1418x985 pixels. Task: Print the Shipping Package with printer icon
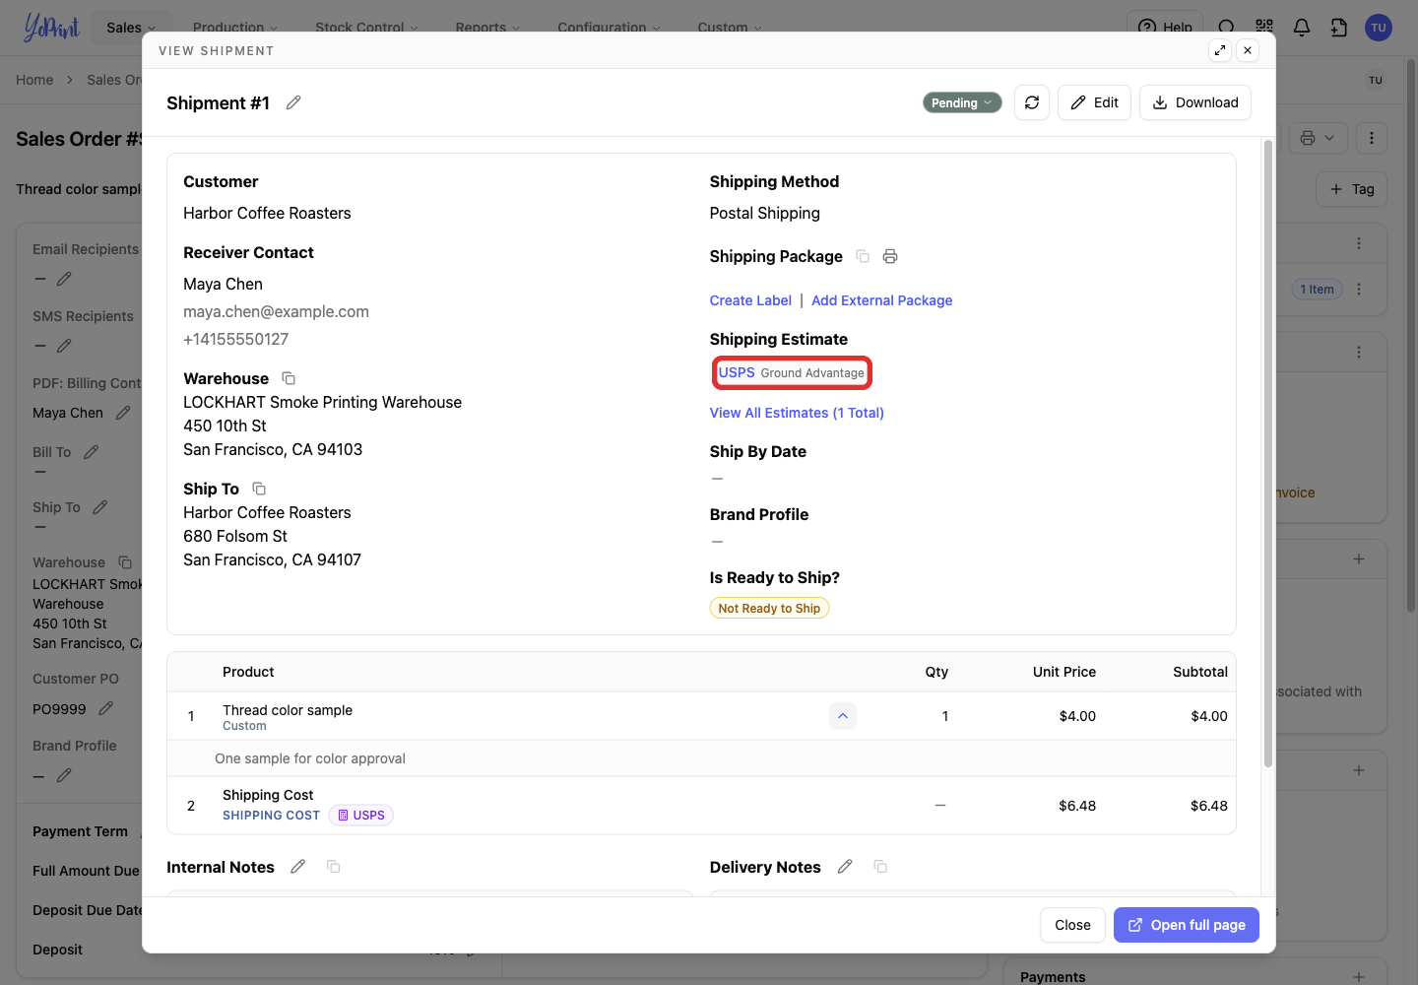click(890, 256)
